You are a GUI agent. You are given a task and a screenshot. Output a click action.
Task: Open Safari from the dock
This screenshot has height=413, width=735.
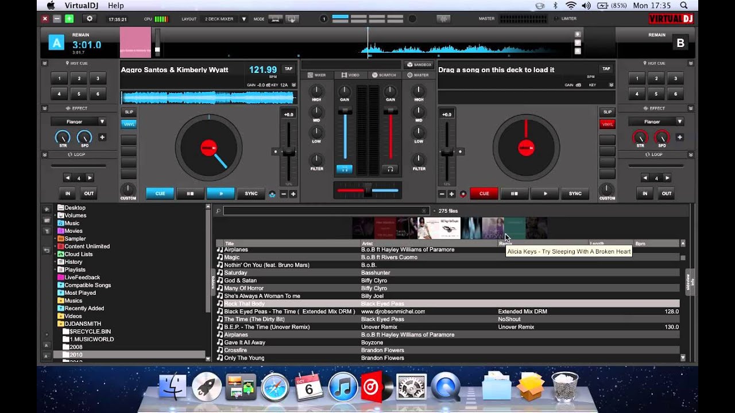pos(275,387)
